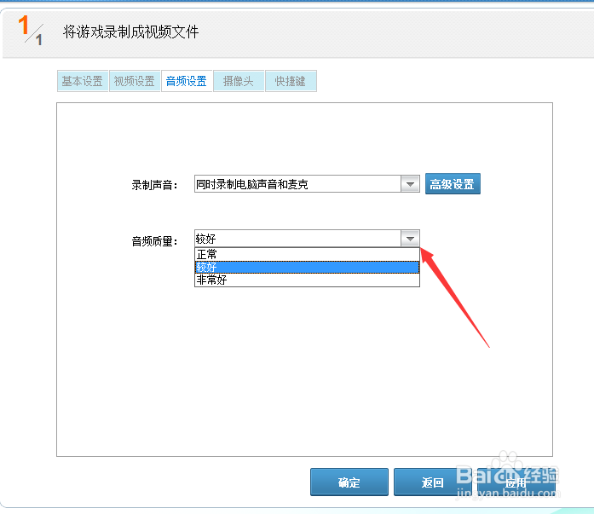
Task: Switch to the 基本设置 tab
Action: [83, 81]
